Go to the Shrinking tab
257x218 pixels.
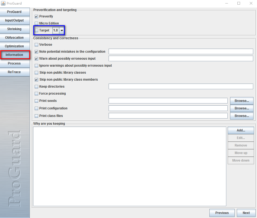click(15, 29)
